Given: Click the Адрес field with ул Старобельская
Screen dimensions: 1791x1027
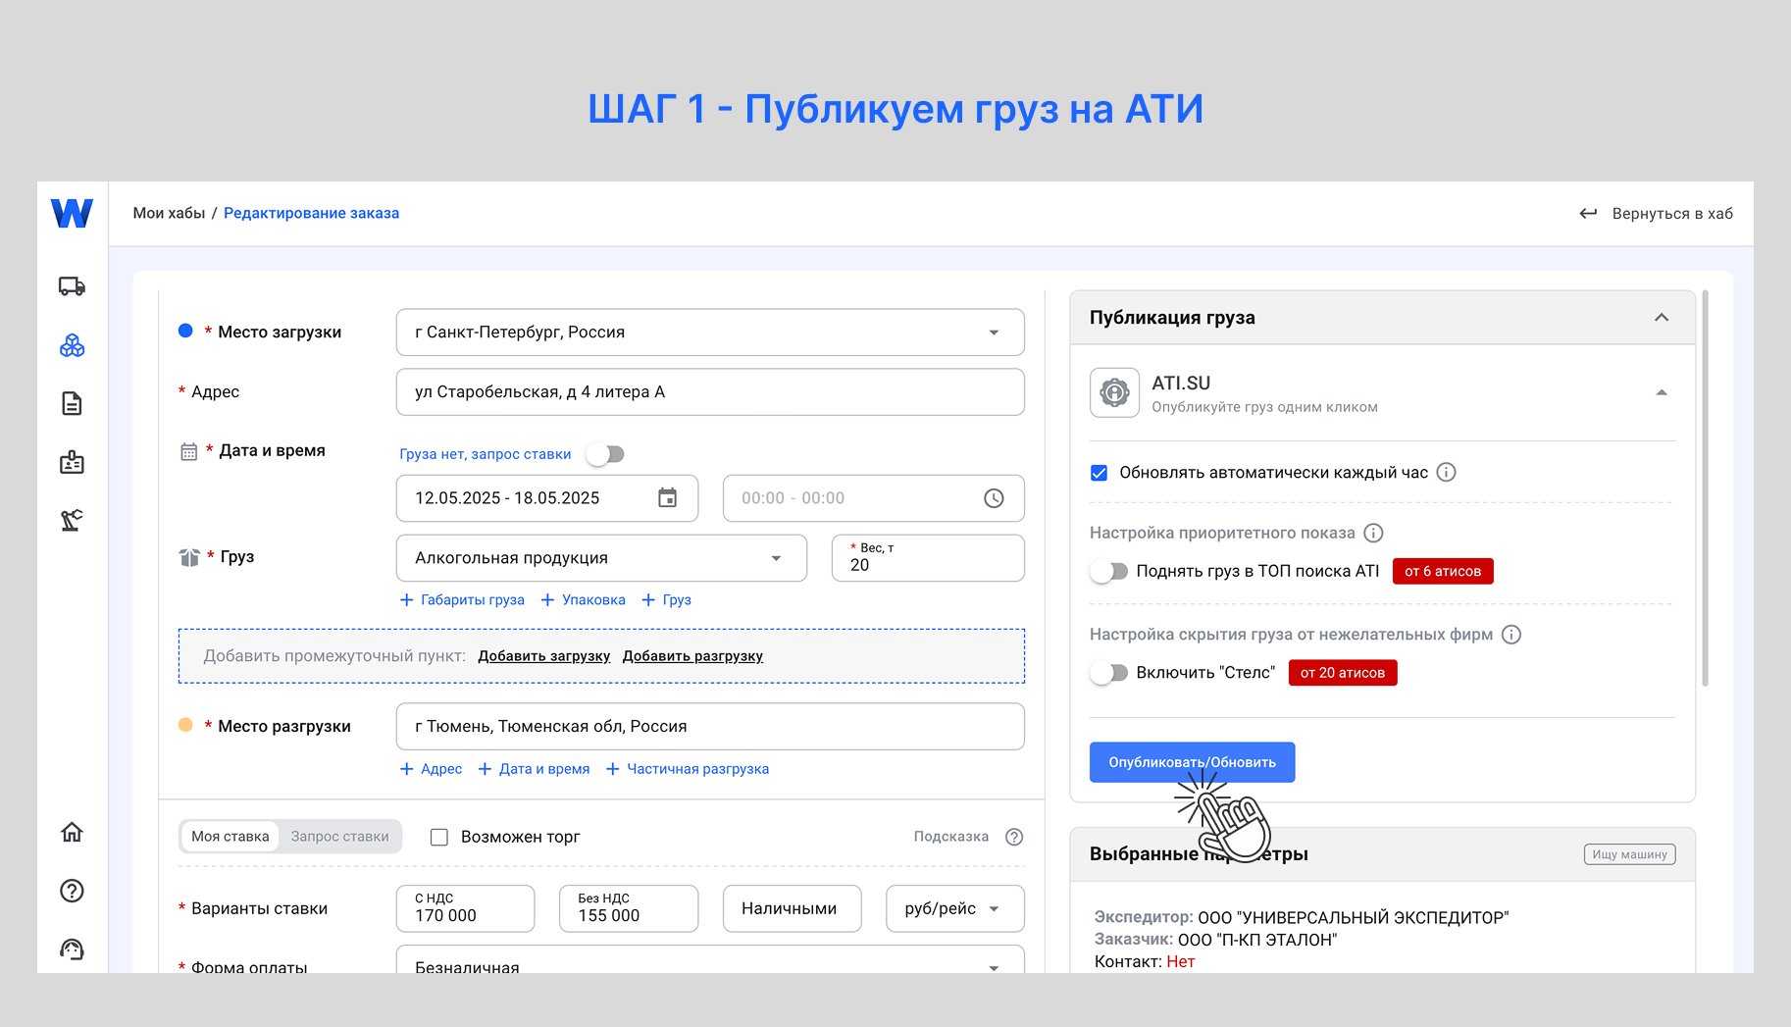Looking at the screenshot, I should point(710,392).
